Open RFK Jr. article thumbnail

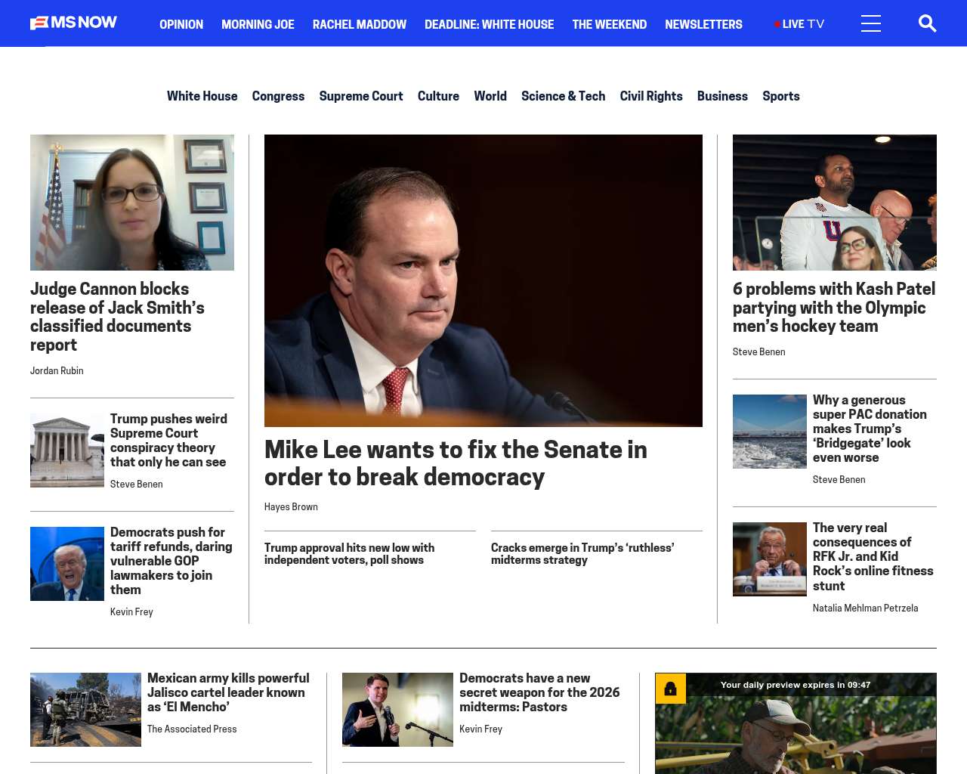(770, 559)
